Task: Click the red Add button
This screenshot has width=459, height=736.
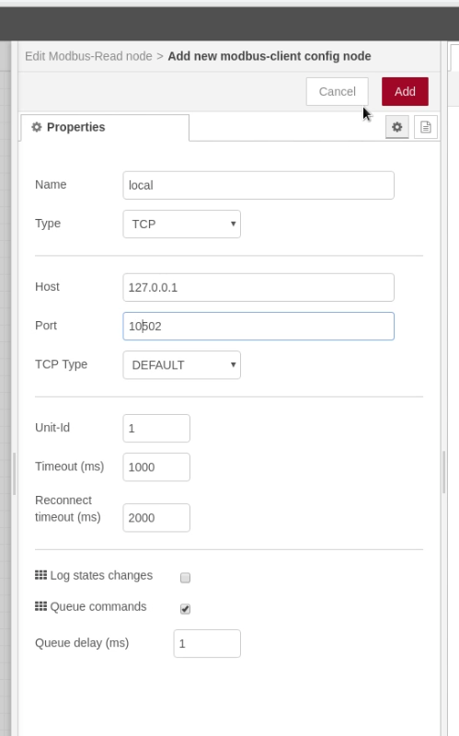Action: tap(405, 91)
